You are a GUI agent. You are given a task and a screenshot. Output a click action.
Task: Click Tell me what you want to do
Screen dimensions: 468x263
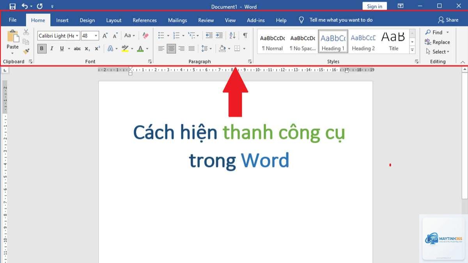tap(336, 20)
